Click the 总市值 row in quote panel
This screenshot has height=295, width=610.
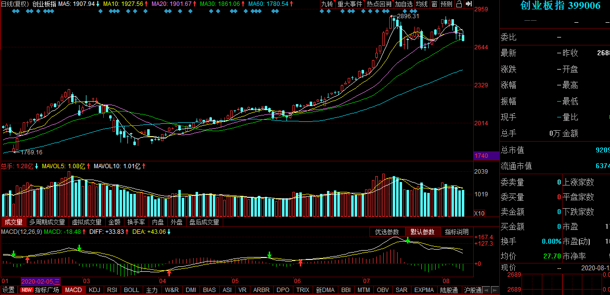tap(555, 150)
